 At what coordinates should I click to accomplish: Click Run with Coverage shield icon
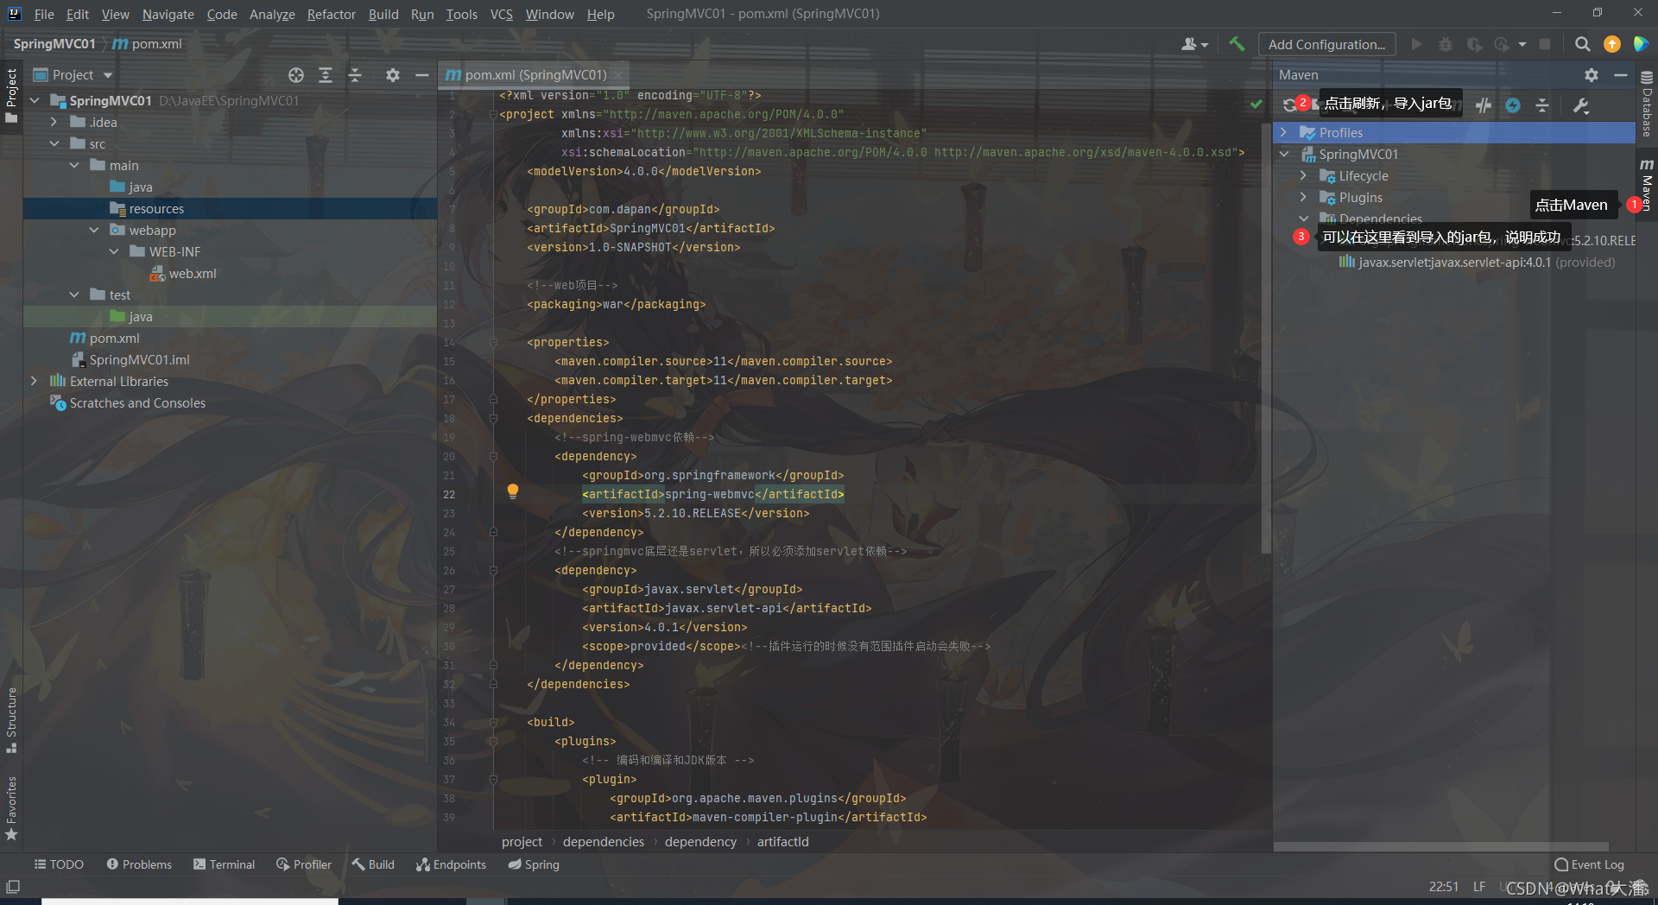[1475, 44]
